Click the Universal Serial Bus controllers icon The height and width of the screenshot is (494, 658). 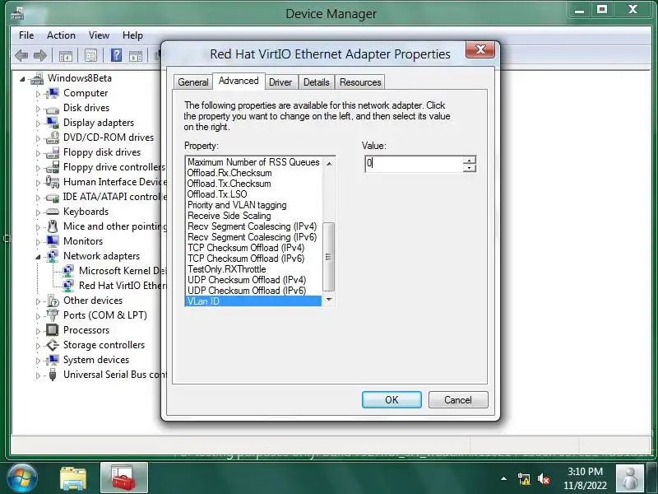pos(53,375)
